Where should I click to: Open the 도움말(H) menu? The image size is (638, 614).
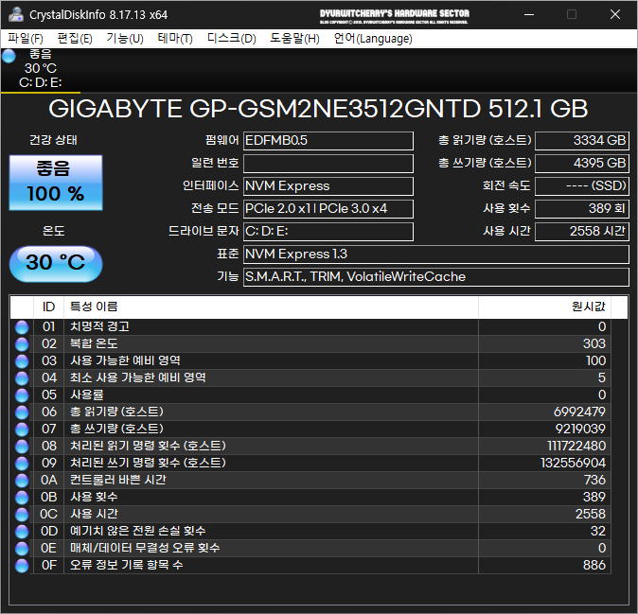pyautogui.click(x=294, y=39)
